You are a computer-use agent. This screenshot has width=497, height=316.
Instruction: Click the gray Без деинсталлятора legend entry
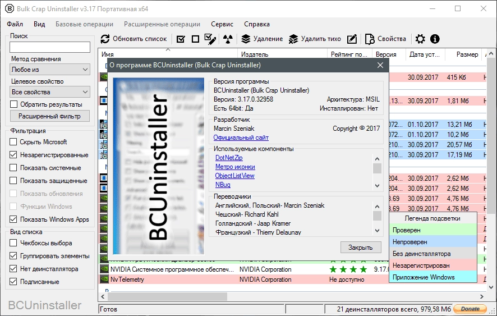pos(433,254)
